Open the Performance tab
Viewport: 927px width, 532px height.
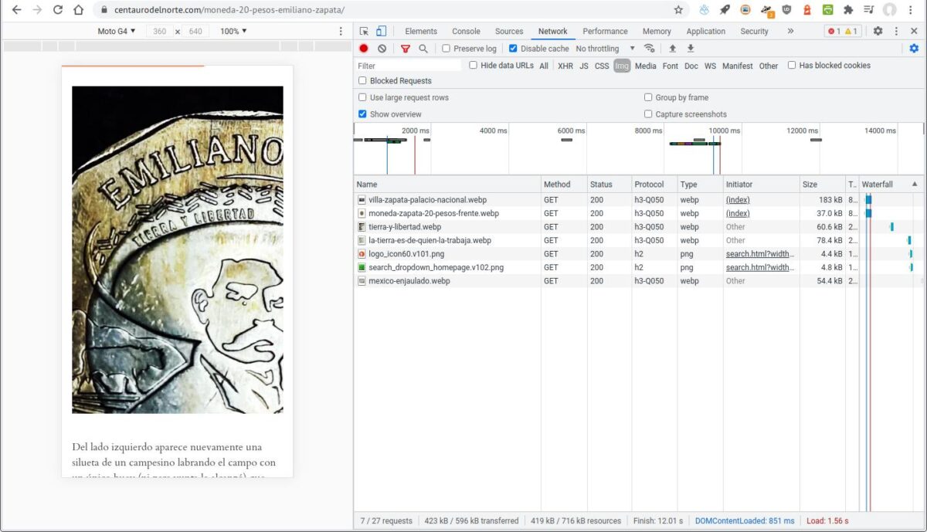pyautogui.click(x=605, y=31)
